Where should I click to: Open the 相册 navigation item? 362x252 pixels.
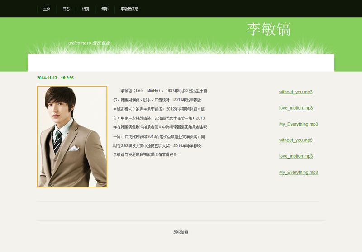coord(86,9)
